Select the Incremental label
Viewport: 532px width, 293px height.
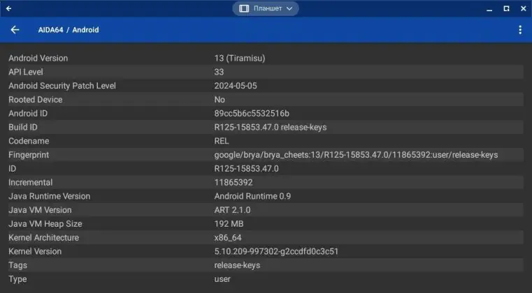tap(31, 183)
